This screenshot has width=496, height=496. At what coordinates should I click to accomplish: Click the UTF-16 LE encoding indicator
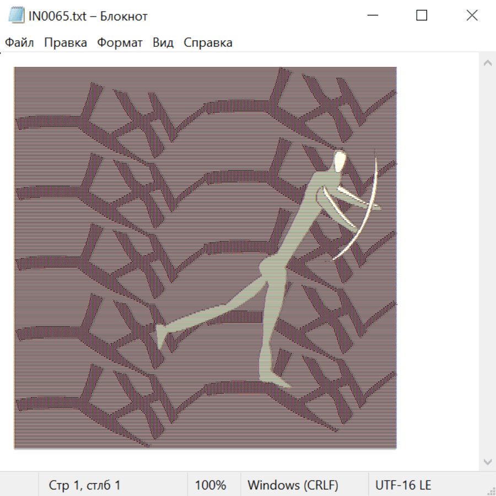pos(403,486)
